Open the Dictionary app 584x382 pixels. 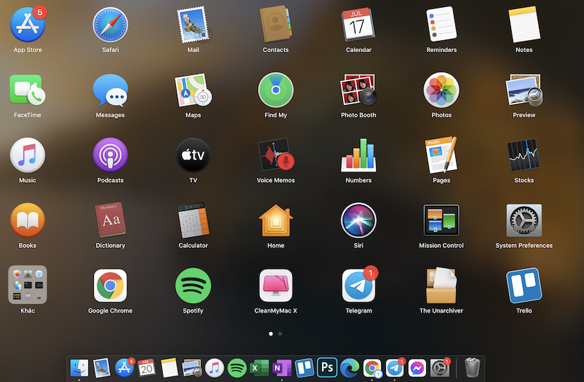tap(110, 221)
